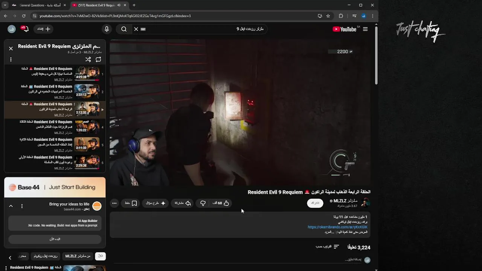Image resolution: width=482 pixels, height=271 pixels.
Task: Expand description with المزيد
Action: [x=329, y=232]
